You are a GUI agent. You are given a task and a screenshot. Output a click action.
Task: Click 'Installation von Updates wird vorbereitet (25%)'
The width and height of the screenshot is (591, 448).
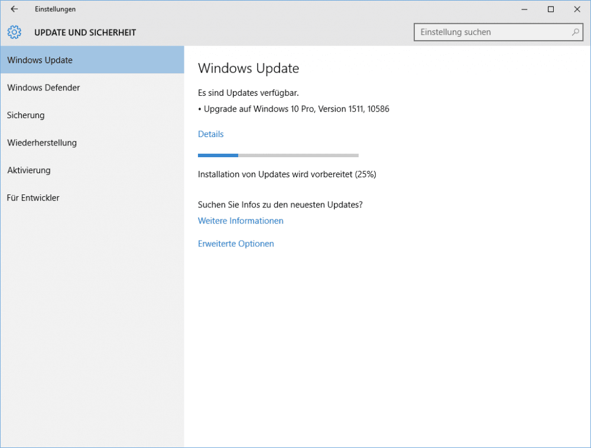(x=287, y=174)
